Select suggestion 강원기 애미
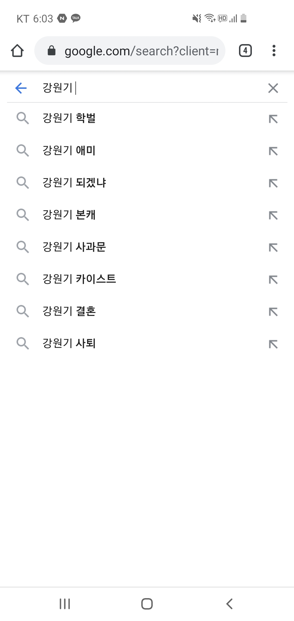 [x=69, y=150]
